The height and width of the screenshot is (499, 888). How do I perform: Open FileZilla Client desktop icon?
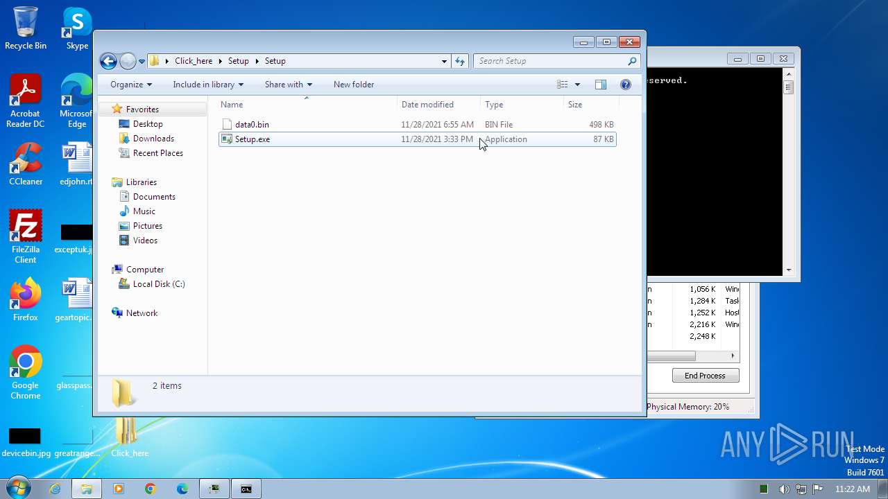coord(26,237)
